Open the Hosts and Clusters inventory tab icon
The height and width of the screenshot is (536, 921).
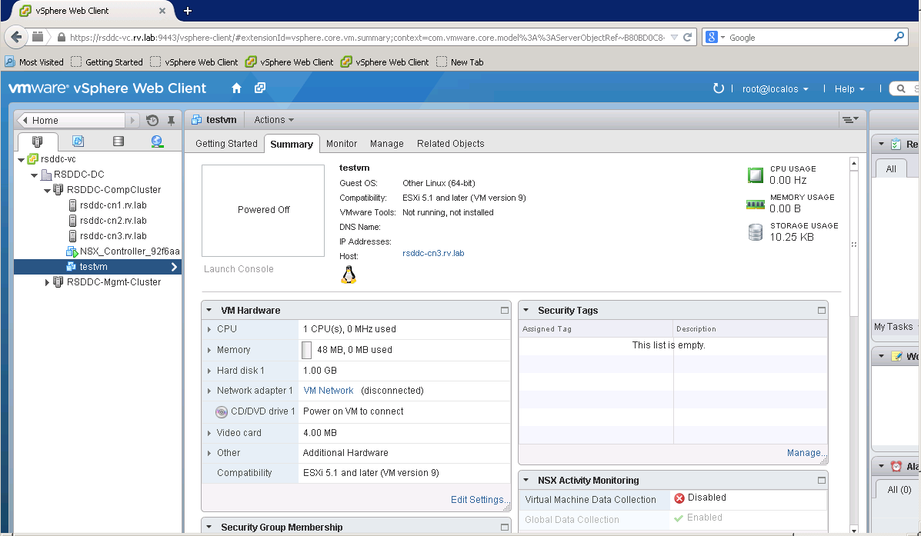[x=37, y=141]
